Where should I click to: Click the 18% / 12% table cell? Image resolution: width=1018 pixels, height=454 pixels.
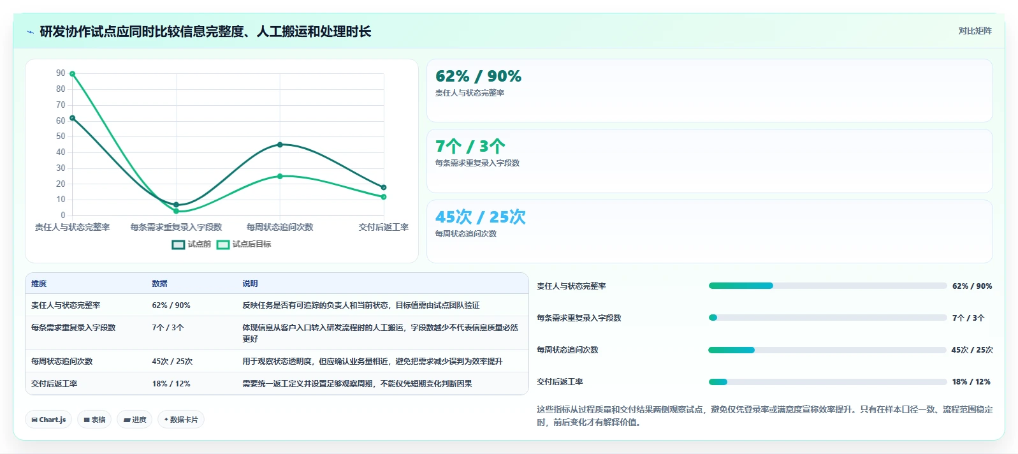[x=171, y=384]
